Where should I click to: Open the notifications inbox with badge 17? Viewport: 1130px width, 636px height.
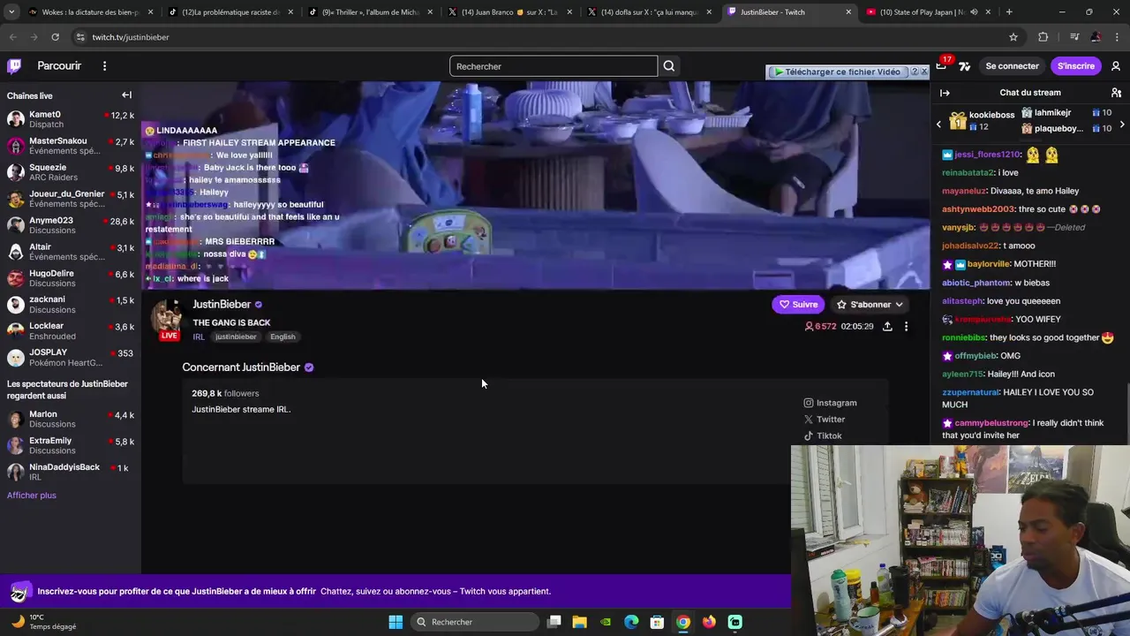941,66
